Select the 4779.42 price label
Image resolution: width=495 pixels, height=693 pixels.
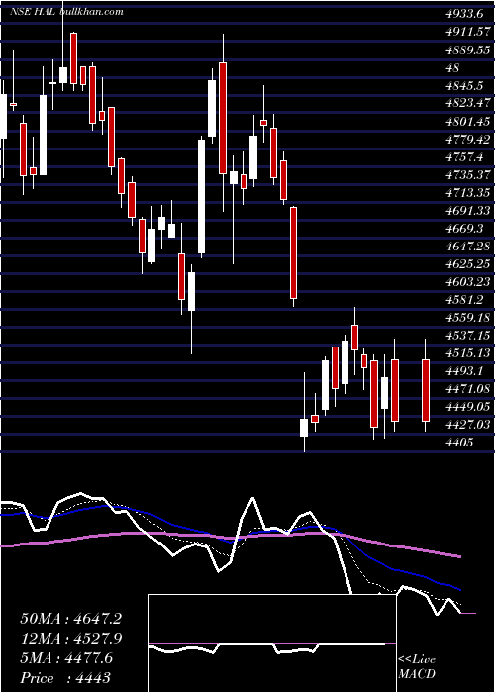pos(468,140)
